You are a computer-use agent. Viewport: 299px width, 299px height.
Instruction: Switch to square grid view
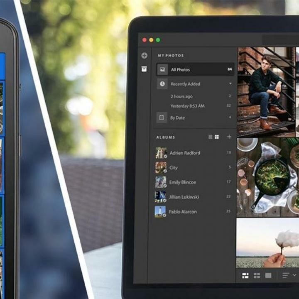pyautogui.click(x=257, y=275)
